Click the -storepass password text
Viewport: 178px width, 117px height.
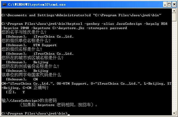107,28
